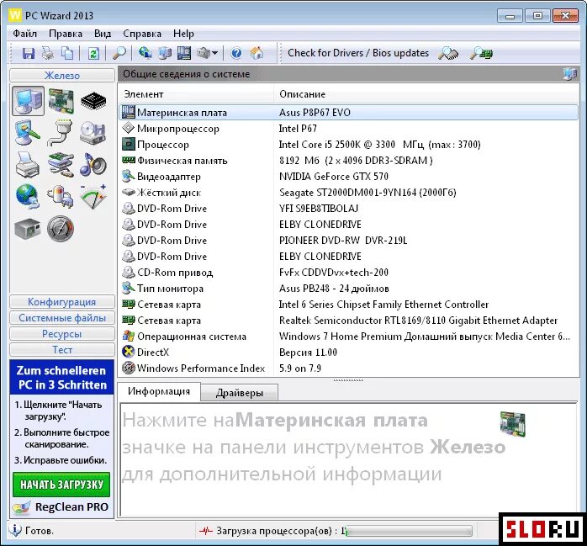Select the Микропроцессор row
The height and width of the screenshot is (546, 587).
[348, 129]
